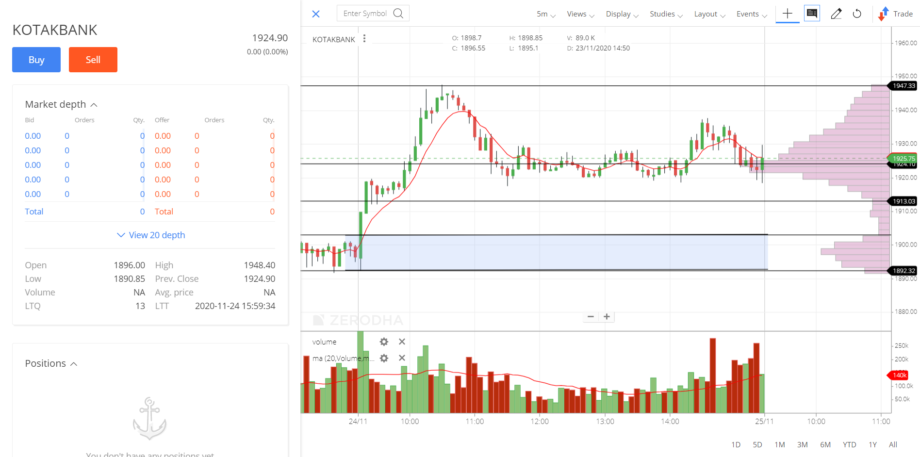Click the Total offer label
The image size is (920, 457).
(x=164, y=212)
